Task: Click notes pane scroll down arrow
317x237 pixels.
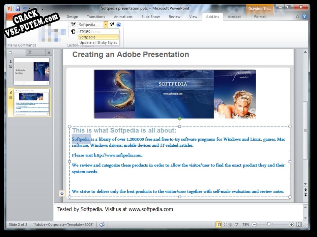Action: pos(305,218)
